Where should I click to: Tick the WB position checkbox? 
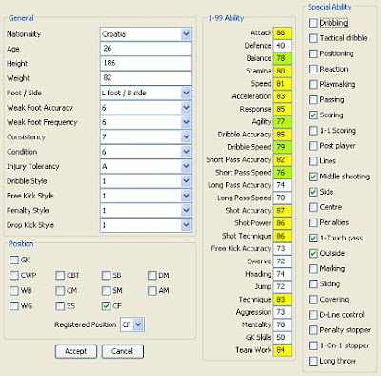14,290
